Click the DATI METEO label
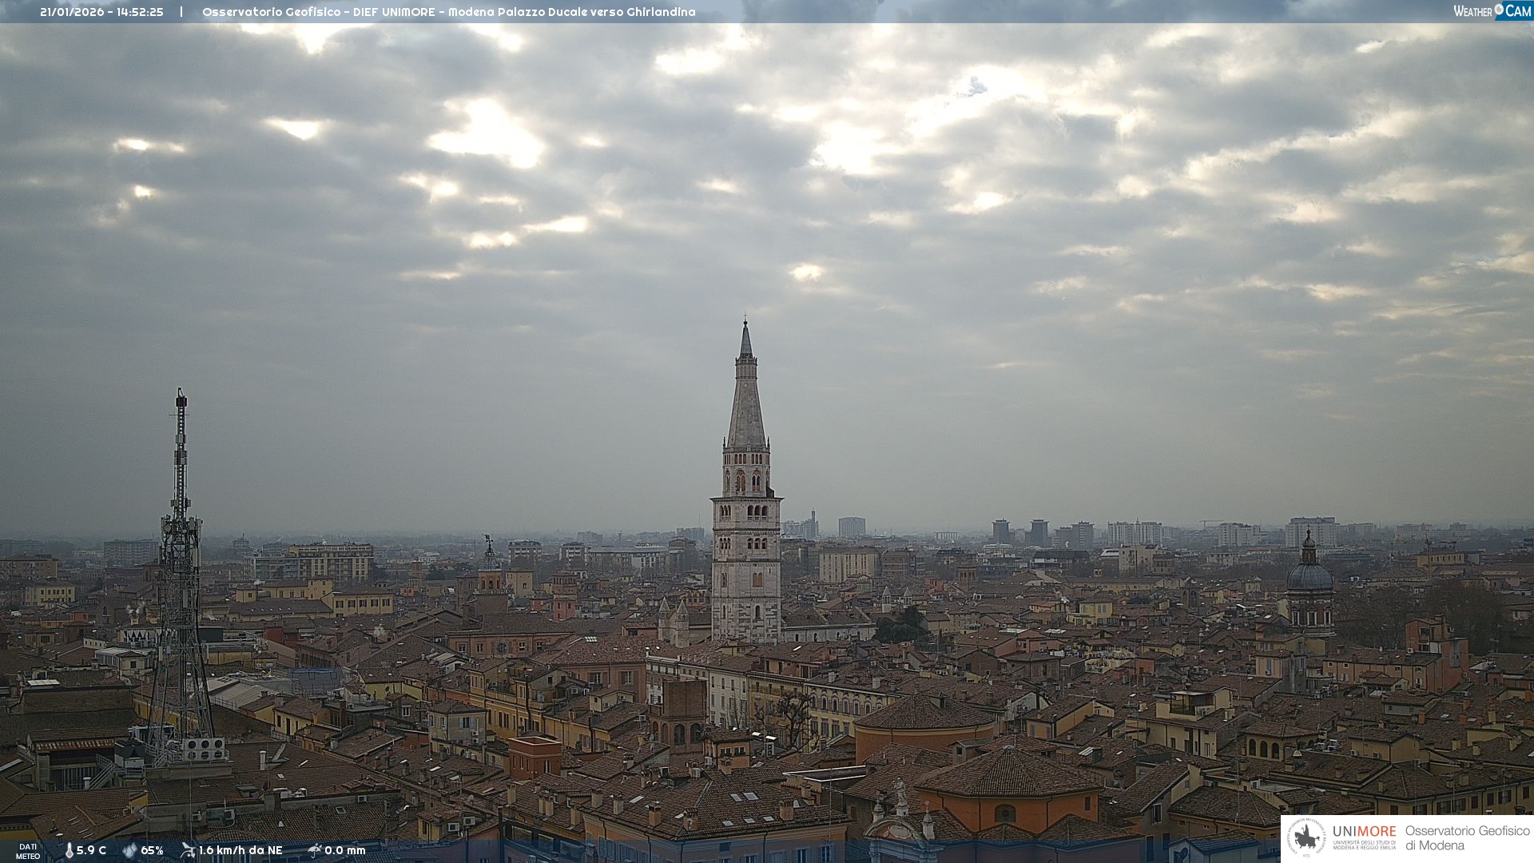Viewport: 1534px width, 863px height. tap(28, 851)
